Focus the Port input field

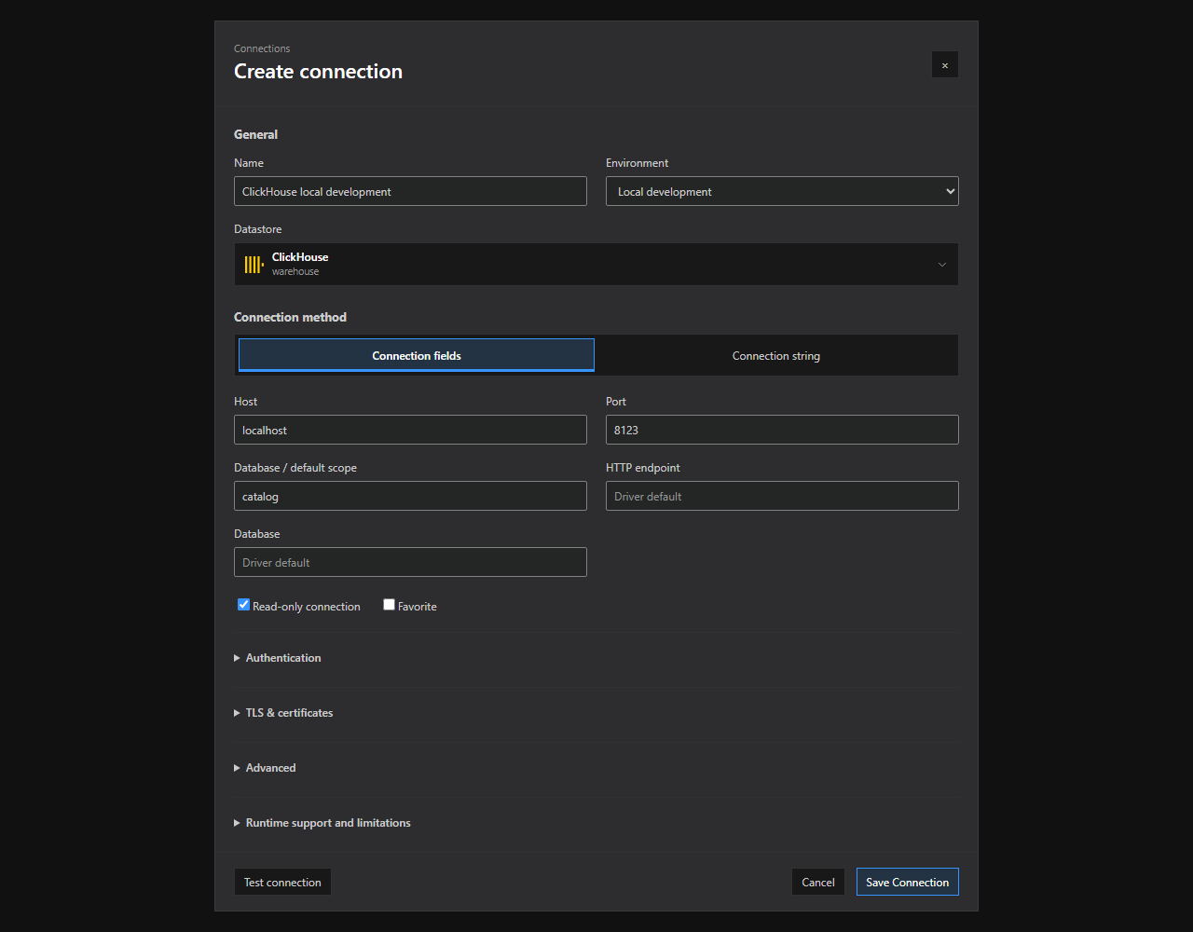(x=782, y=430)
